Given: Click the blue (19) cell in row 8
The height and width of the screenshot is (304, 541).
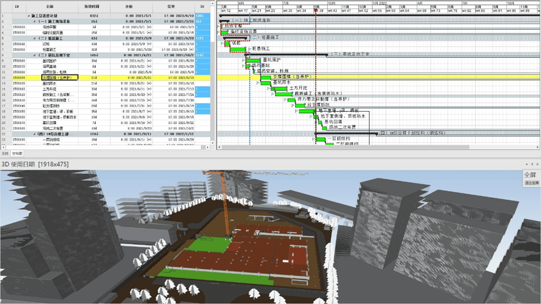Looking at the screenshot, I should pyautogui.click(x=203, y=55).
